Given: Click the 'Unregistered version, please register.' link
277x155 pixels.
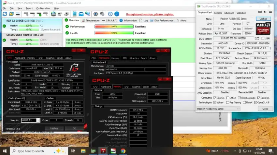Looking at the screenshot, I should click(150, 14).
